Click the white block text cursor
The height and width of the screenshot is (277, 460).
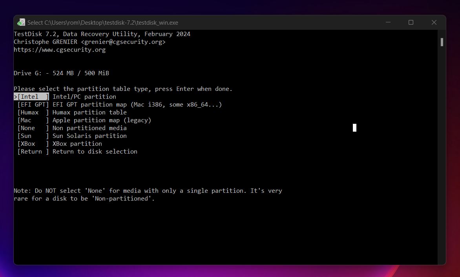coord(354,128)
